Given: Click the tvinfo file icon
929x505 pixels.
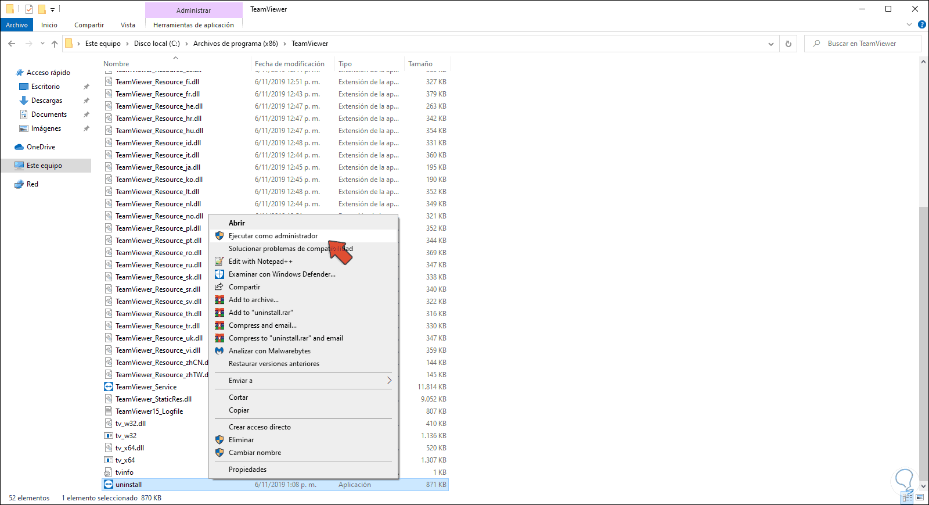Looking at the screenshot, I should click(109, 472).
